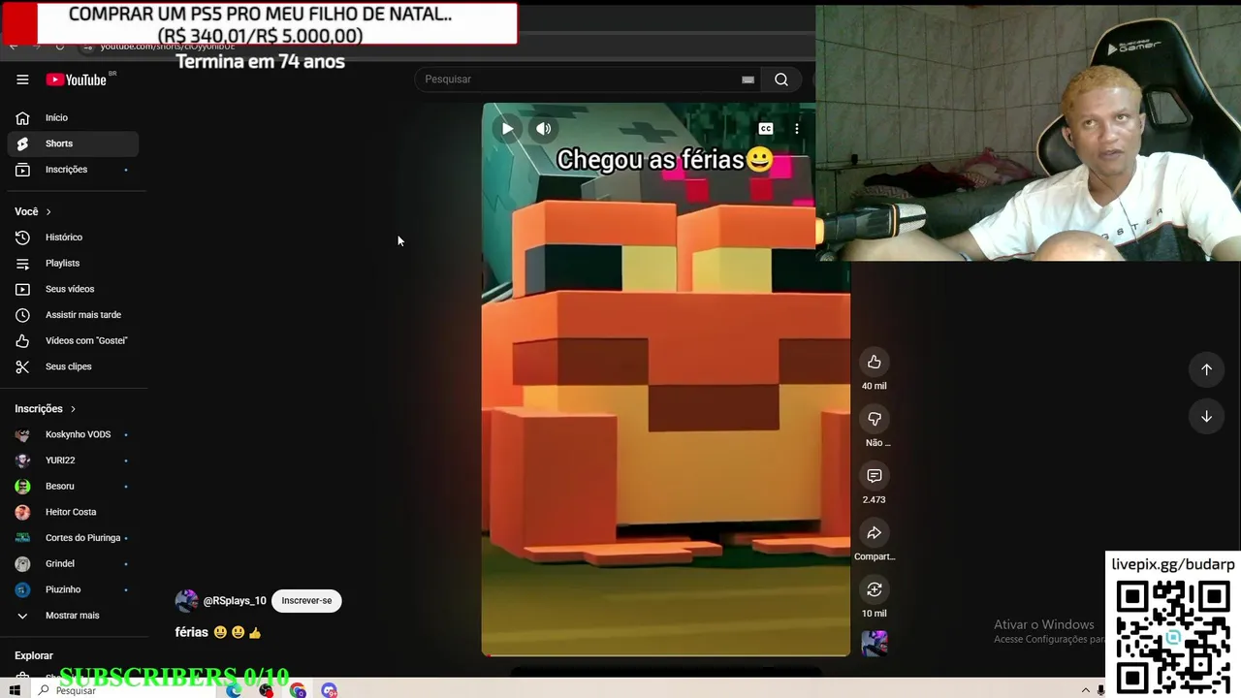Go to previous Short with up arrow

[1206, 369]
